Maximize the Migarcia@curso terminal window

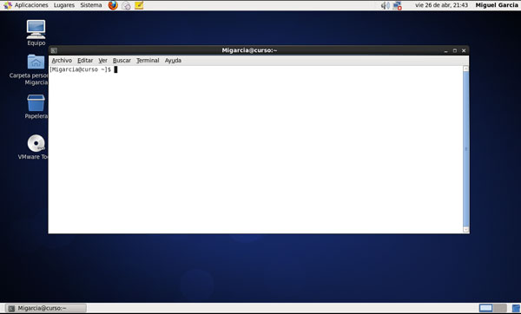(x=454, y=50)
